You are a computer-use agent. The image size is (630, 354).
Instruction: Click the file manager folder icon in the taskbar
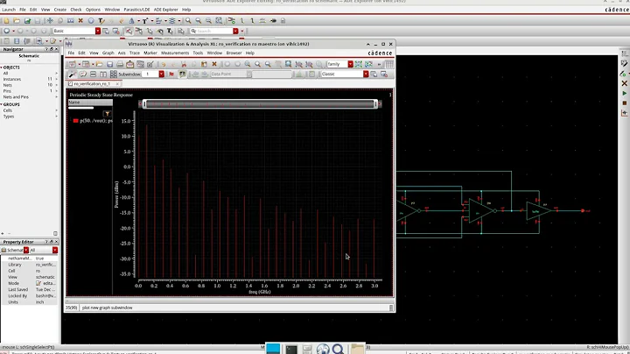[x=357, y=349]
